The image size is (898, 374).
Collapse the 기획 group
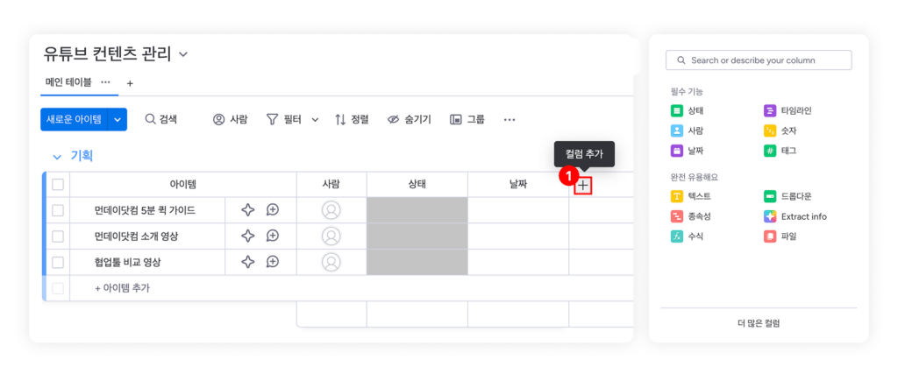[55, 156]
